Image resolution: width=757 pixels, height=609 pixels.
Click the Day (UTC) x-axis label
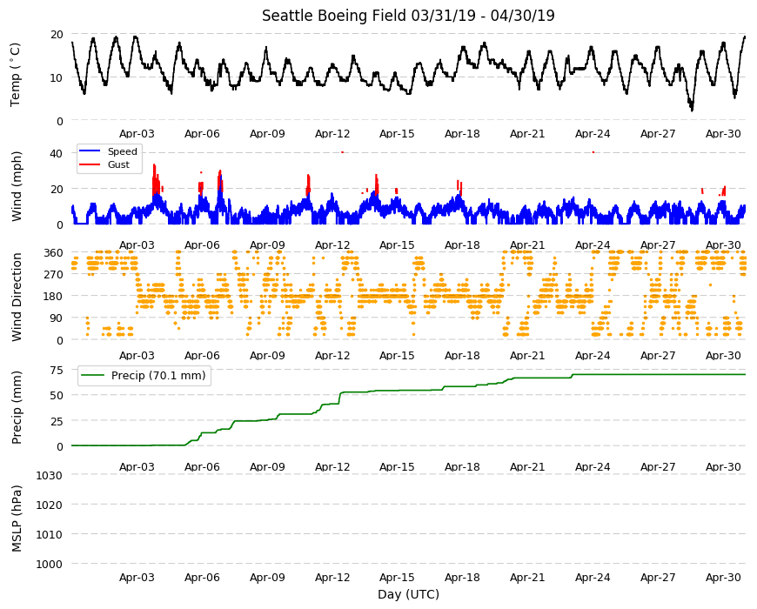tap(408, 594)
